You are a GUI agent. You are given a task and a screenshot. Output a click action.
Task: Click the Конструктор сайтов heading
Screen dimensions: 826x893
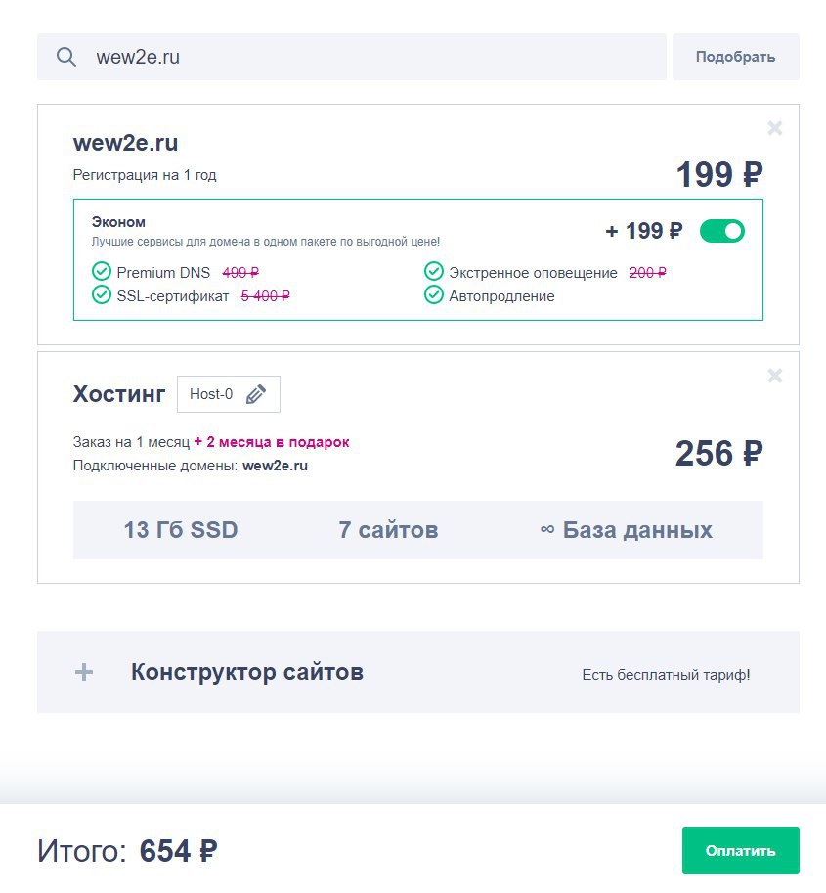coord(247,672)
